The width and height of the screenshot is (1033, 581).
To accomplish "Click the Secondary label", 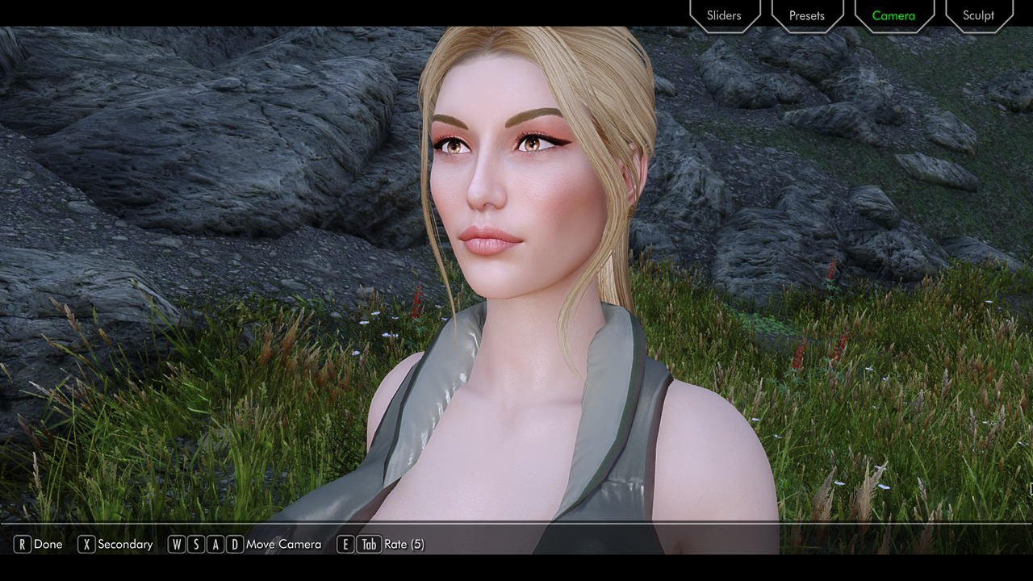I will click(125, 545).
